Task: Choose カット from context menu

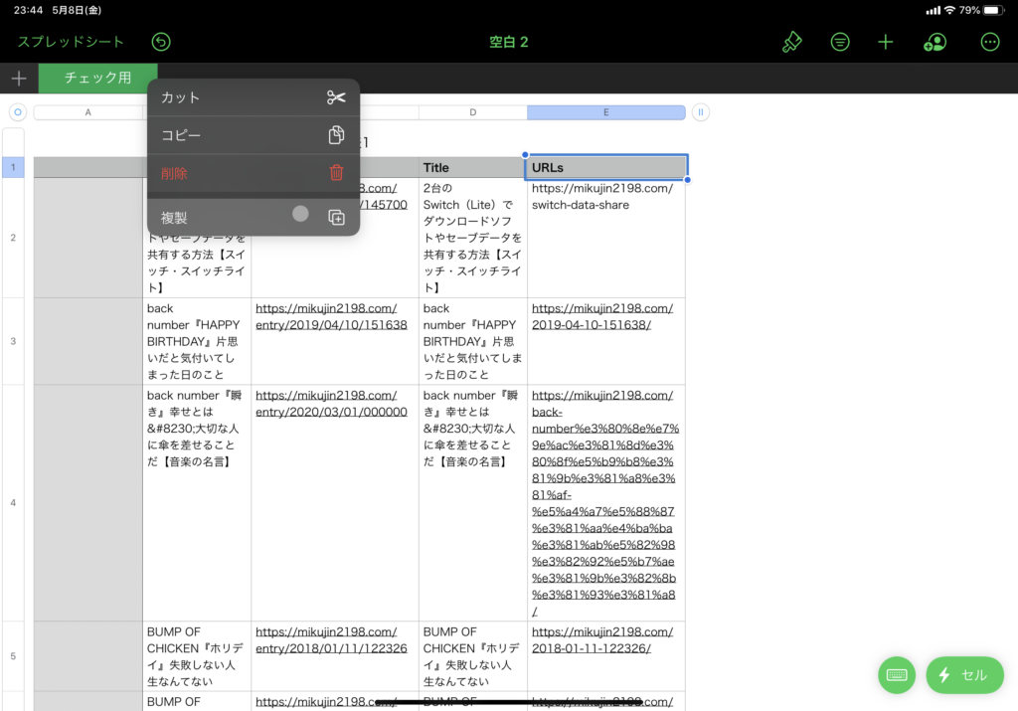Action: pos(254,97)
